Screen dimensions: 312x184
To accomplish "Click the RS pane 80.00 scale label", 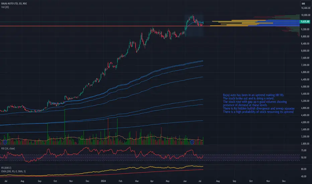I will point(304,169).
